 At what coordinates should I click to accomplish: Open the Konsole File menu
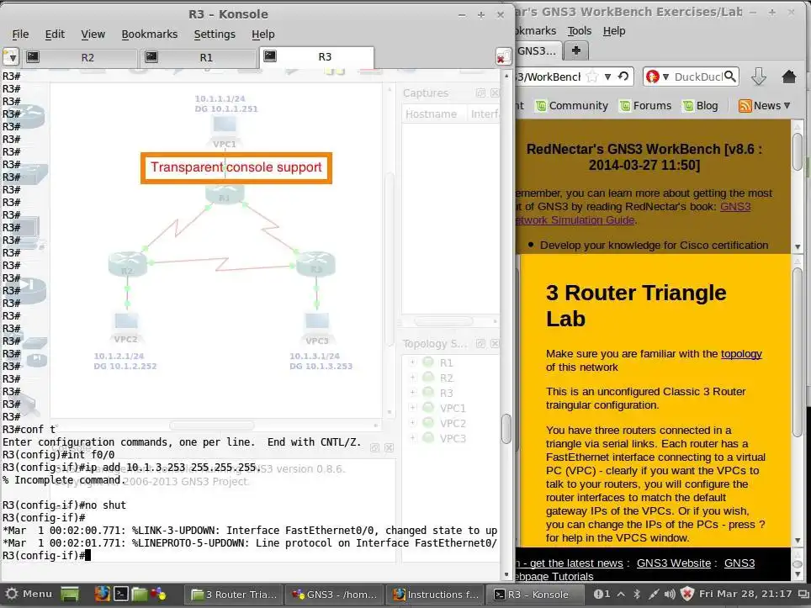(x=20, y=34)
